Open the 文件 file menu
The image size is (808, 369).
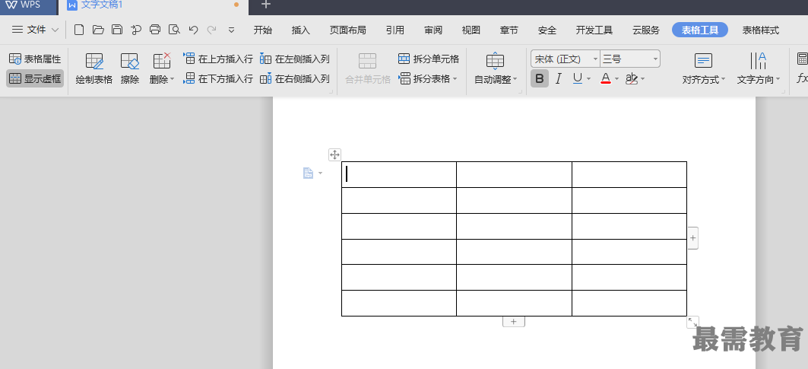coord(35,30)
